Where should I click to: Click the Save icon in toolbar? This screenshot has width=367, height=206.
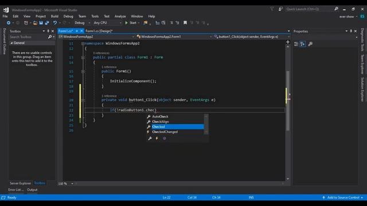[x=41, y=23]
